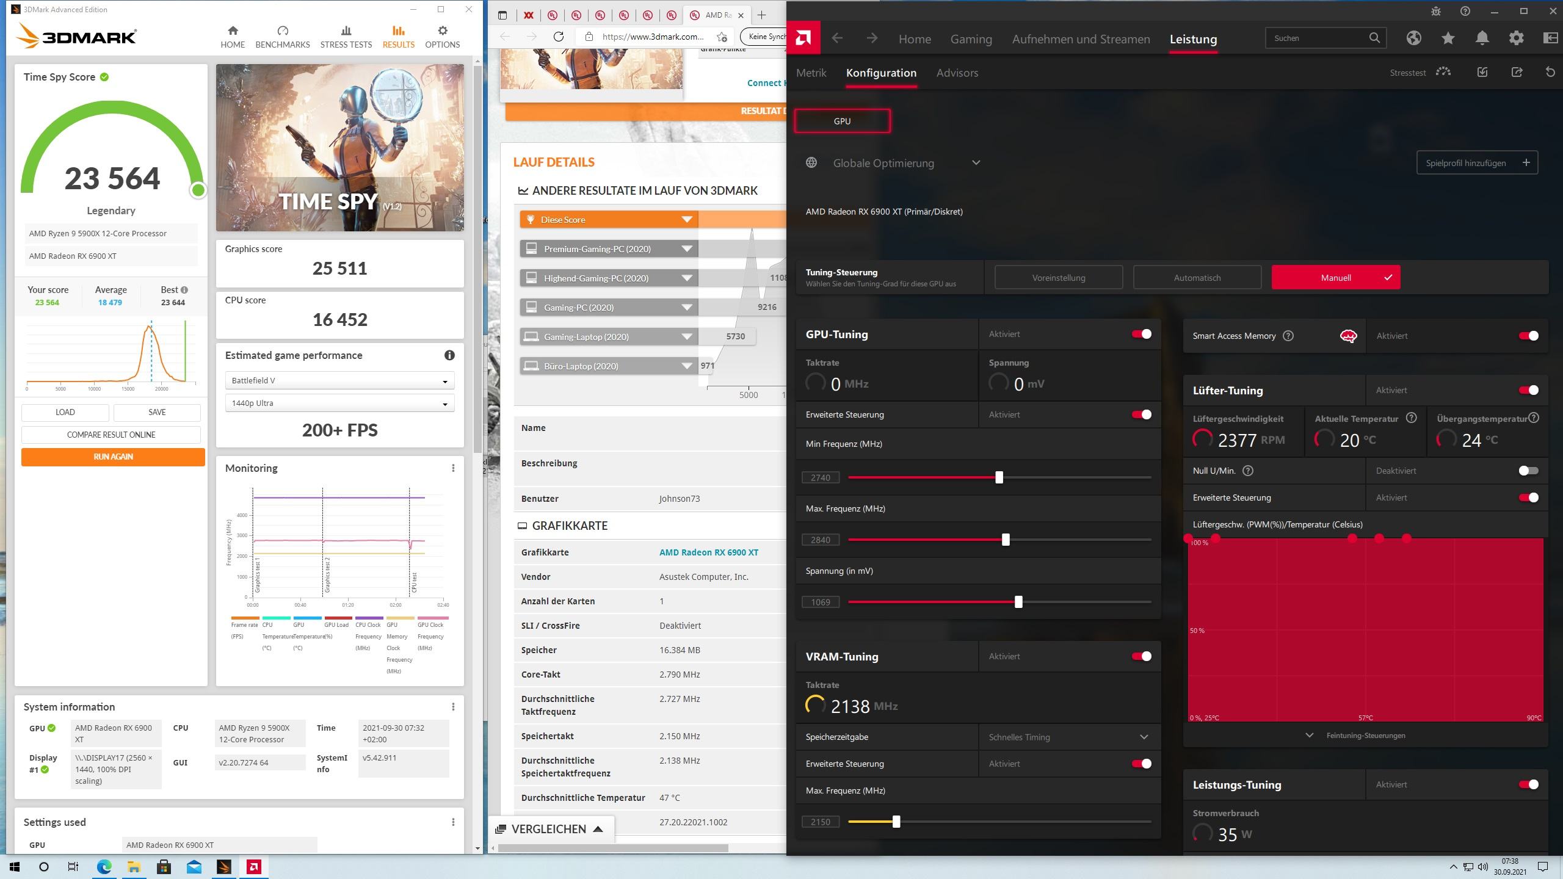This screenshot has width=1563, height=879.
Task: Open Radeon Gaming tab
Action: click(971, 39)
